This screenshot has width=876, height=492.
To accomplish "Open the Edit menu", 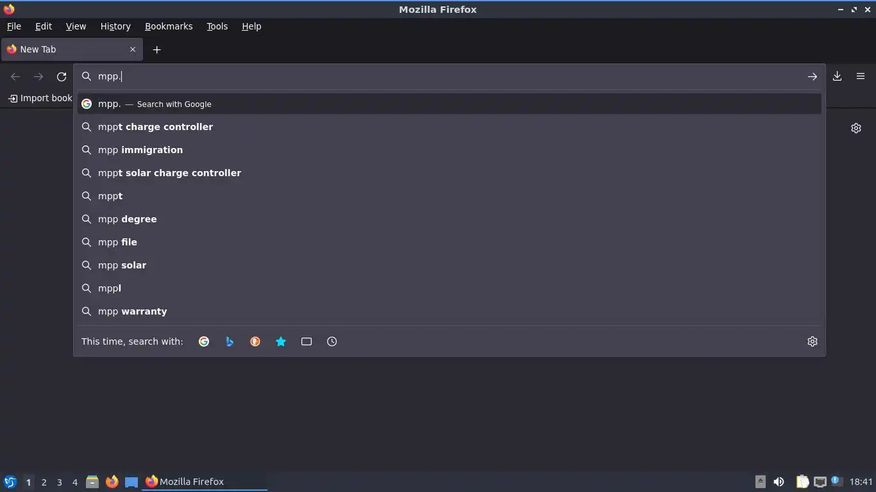I will tap(44, 26).
